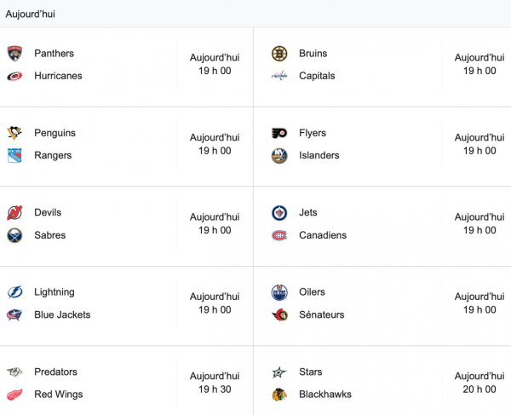Click the Winnipeg Jets logo
511x415 pixels.
coord(279,212)
